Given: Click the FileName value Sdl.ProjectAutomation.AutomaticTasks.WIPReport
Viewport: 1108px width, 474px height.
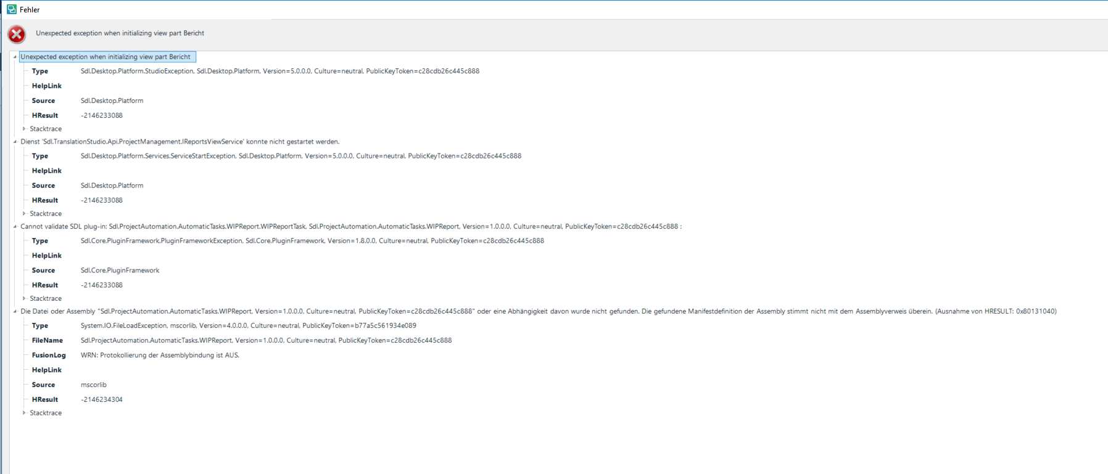Looking at the screenshot, I should (x=267, y=340).
